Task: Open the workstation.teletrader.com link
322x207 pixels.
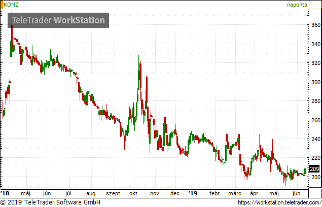Action: tap(280, 202)
